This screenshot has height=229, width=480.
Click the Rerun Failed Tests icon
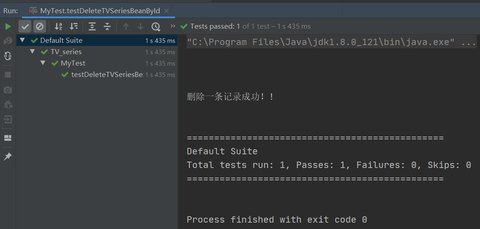pos(8,41)
